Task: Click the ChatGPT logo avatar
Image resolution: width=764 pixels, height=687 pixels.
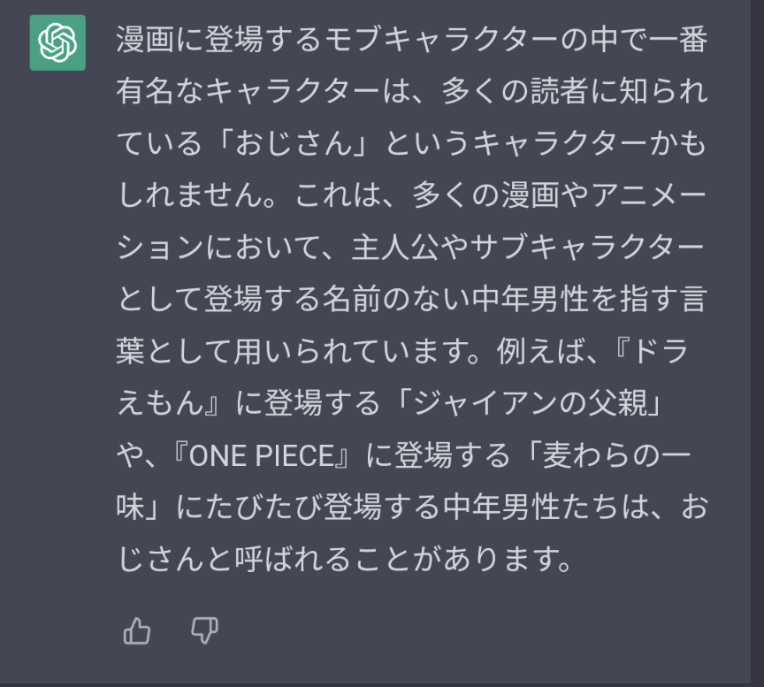Action: pos(57,42)
